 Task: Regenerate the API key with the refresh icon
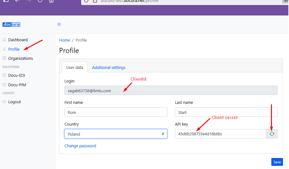coord(272,134)
